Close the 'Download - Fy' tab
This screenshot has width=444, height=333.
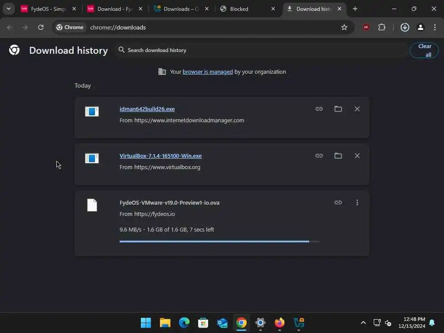pyautogui.click(x=140, y=9)
